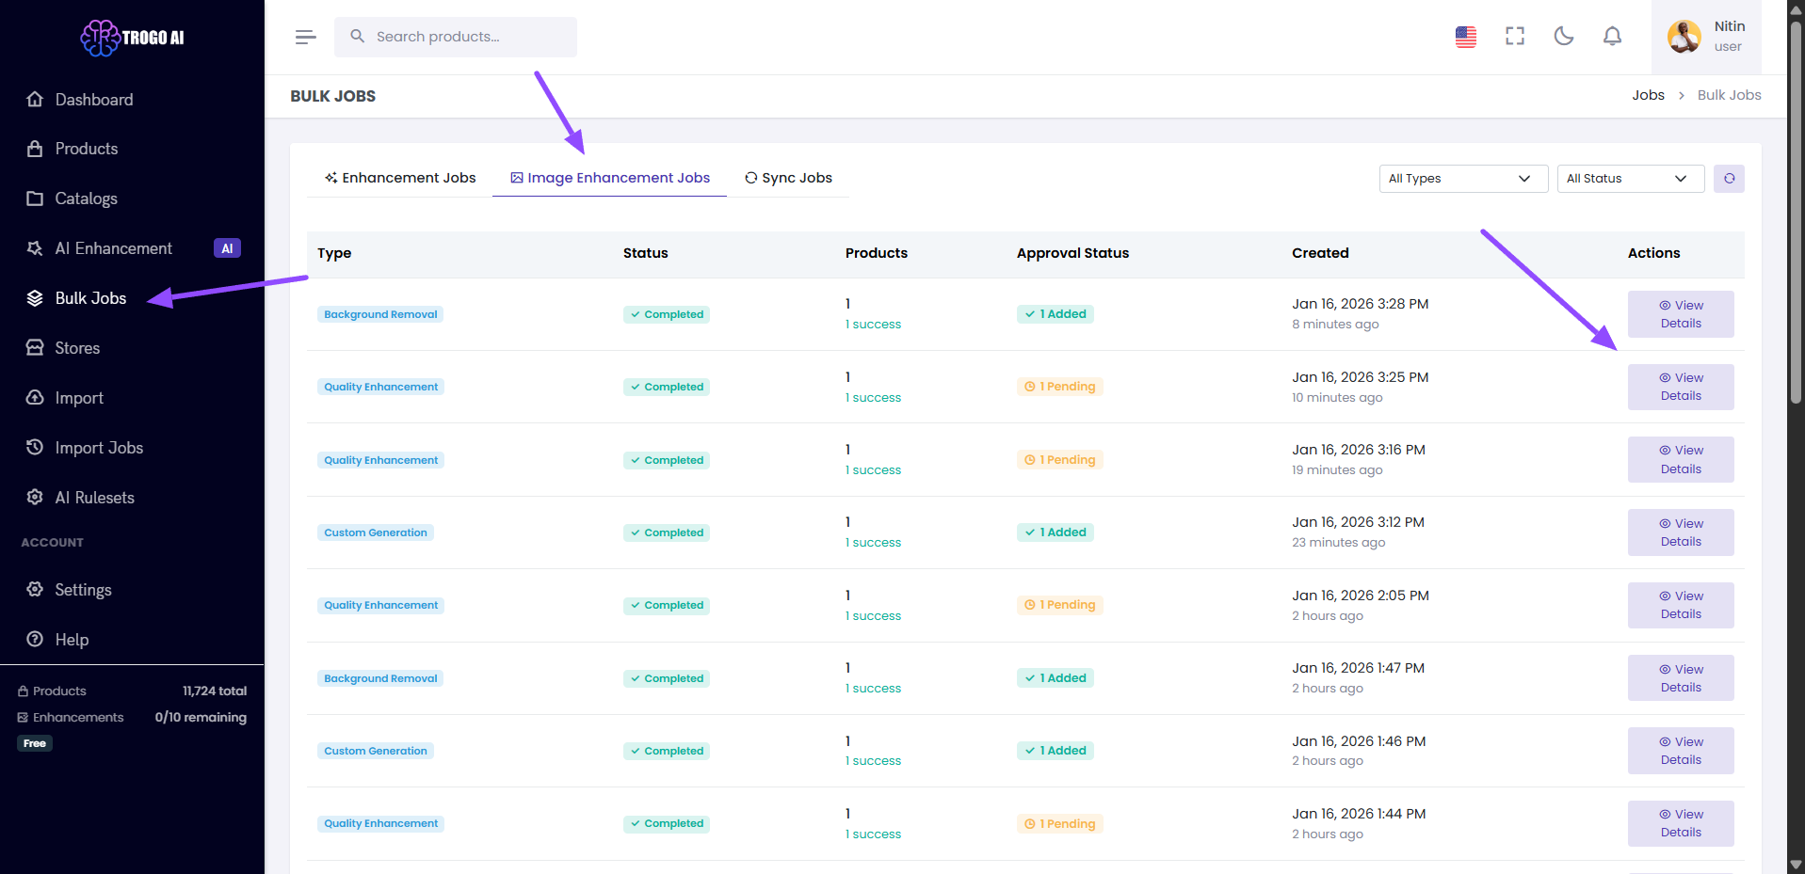This screenshot has height=874, width=1805.
Task: Click the Search products field
Action: [456, 37]
